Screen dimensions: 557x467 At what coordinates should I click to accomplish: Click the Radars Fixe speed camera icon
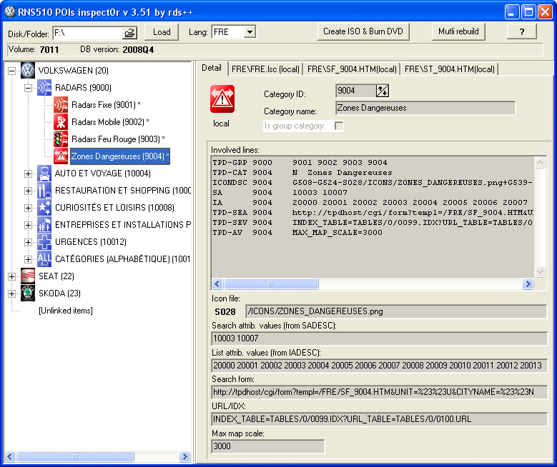click(x=61, y=105)
